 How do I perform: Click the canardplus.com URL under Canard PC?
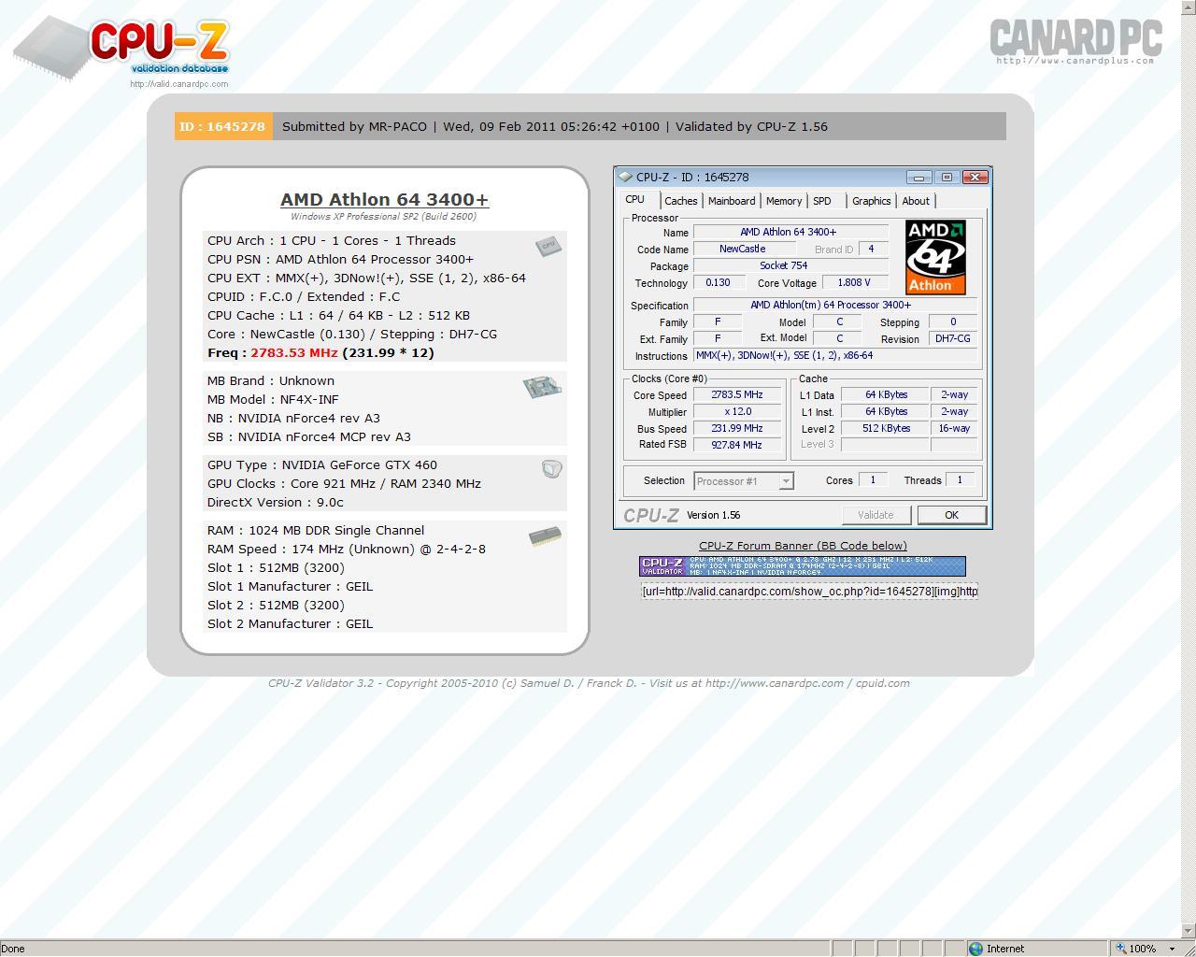[x=1075, y=61]
